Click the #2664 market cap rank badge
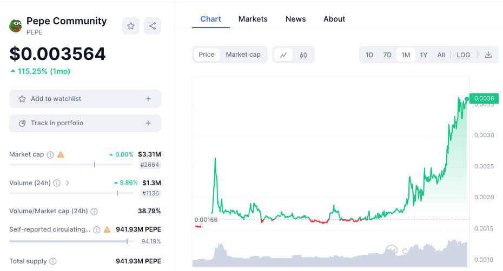 149,165
